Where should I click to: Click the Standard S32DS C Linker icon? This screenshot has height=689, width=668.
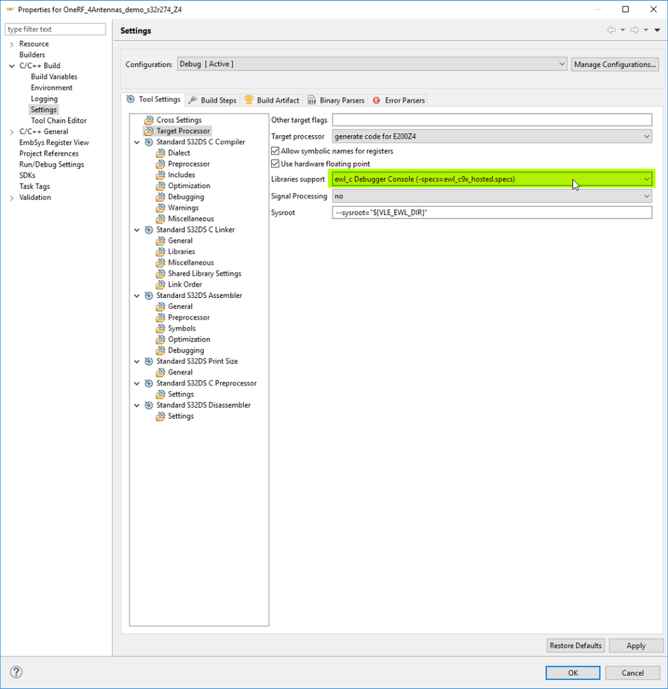(x=149, y=230)
